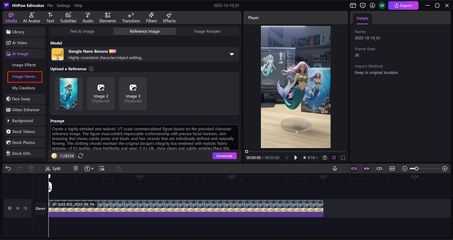Open the 9:16 aspect ratio dropdown
This screenshot has width=453, height=240.
coord(311,157)
